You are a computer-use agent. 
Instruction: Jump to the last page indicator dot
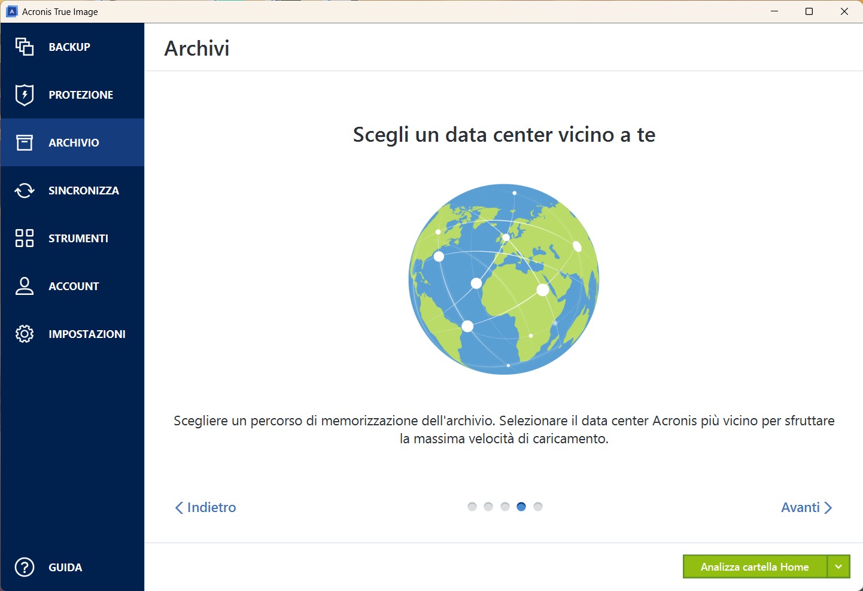tap(538, 507)
